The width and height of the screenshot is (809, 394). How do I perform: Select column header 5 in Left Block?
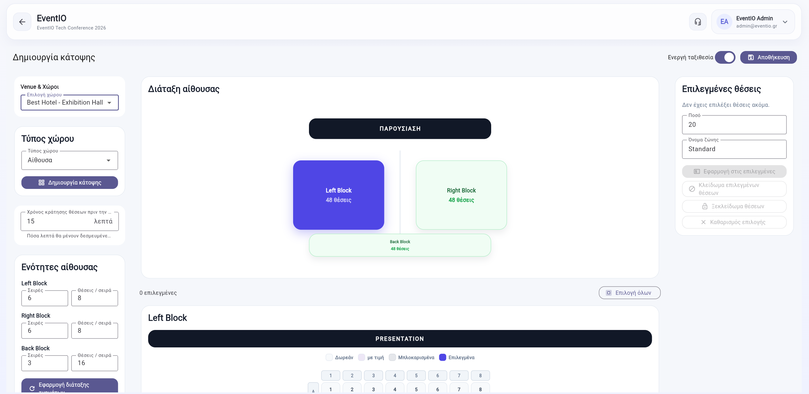[416, 376]
